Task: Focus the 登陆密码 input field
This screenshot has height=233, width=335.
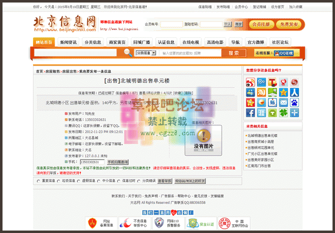Action: 211,24
